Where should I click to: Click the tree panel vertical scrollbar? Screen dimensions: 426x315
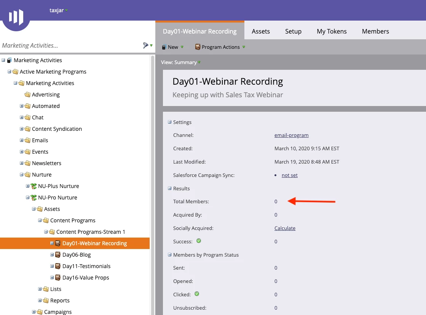pyautogui.click(x=152, y=185)
